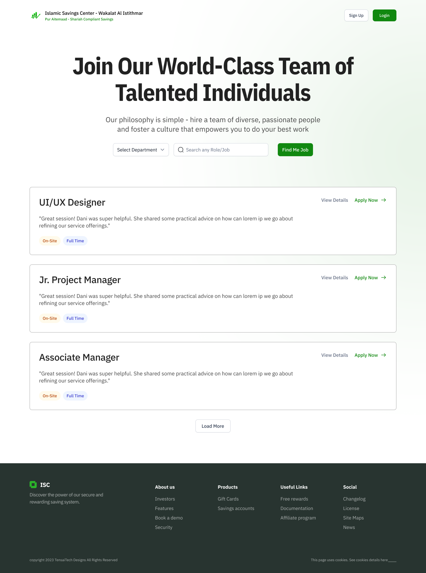Image resolution: width=426 pixels, height=573 pixels.
Task: Click the green ISC footer logo icon
Action: 33,485
